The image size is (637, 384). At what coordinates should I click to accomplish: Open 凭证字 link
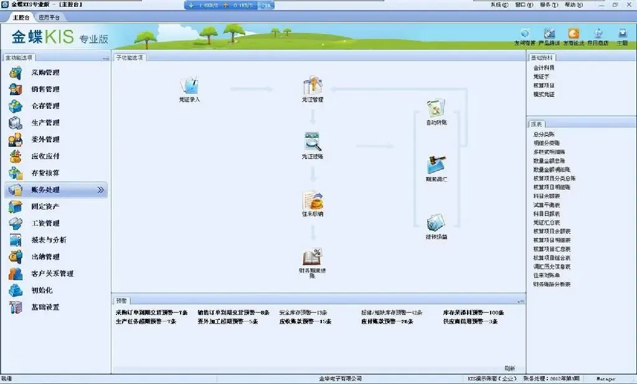[541, 76]
